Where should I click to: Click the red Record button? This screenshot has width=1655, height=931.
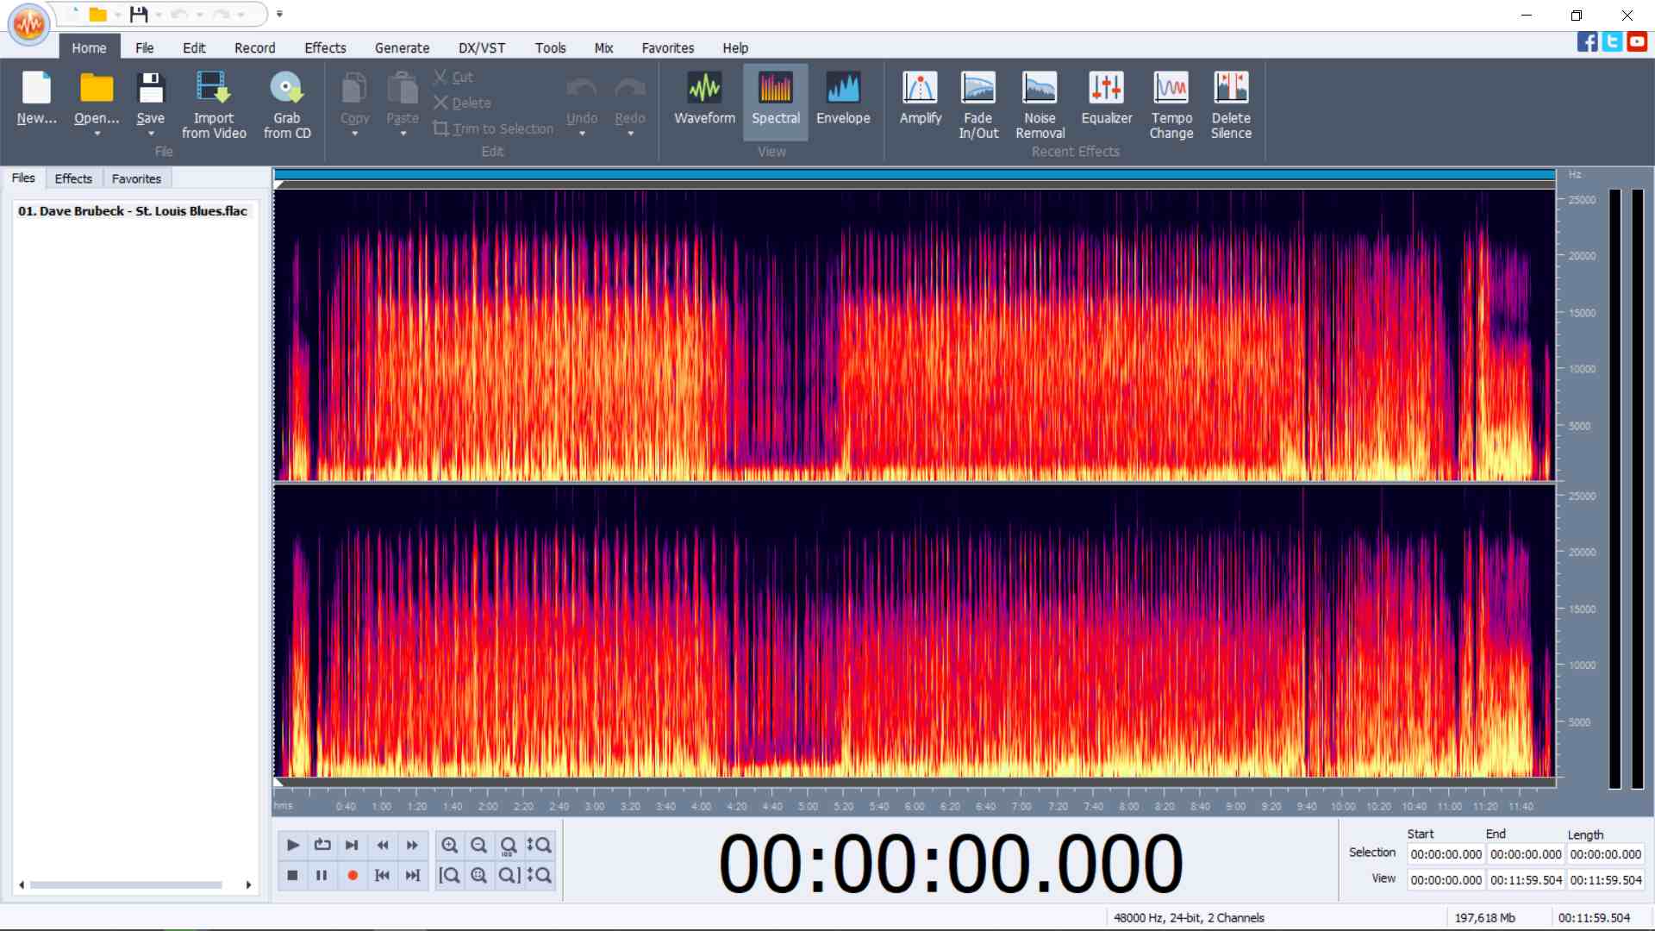pyautogui.click(x=352, y=875)
